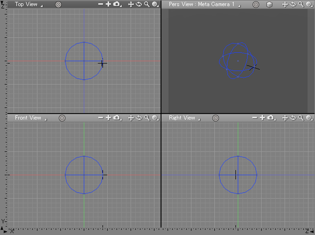Select the rotate icon in Right View
The width and height of the screenshot is (315, 235).
click(x=293, y=118)
